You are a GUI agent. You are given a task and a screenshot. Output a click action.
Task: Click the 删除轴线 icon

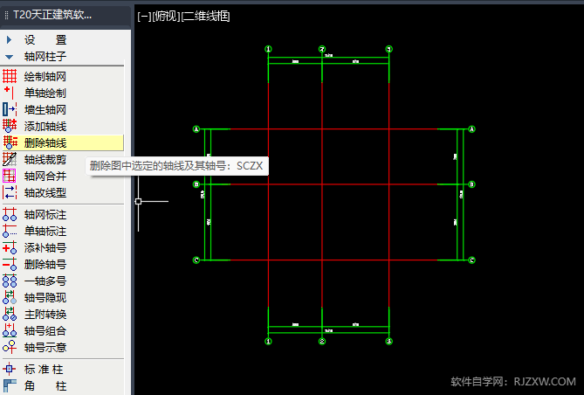[10, 142]
